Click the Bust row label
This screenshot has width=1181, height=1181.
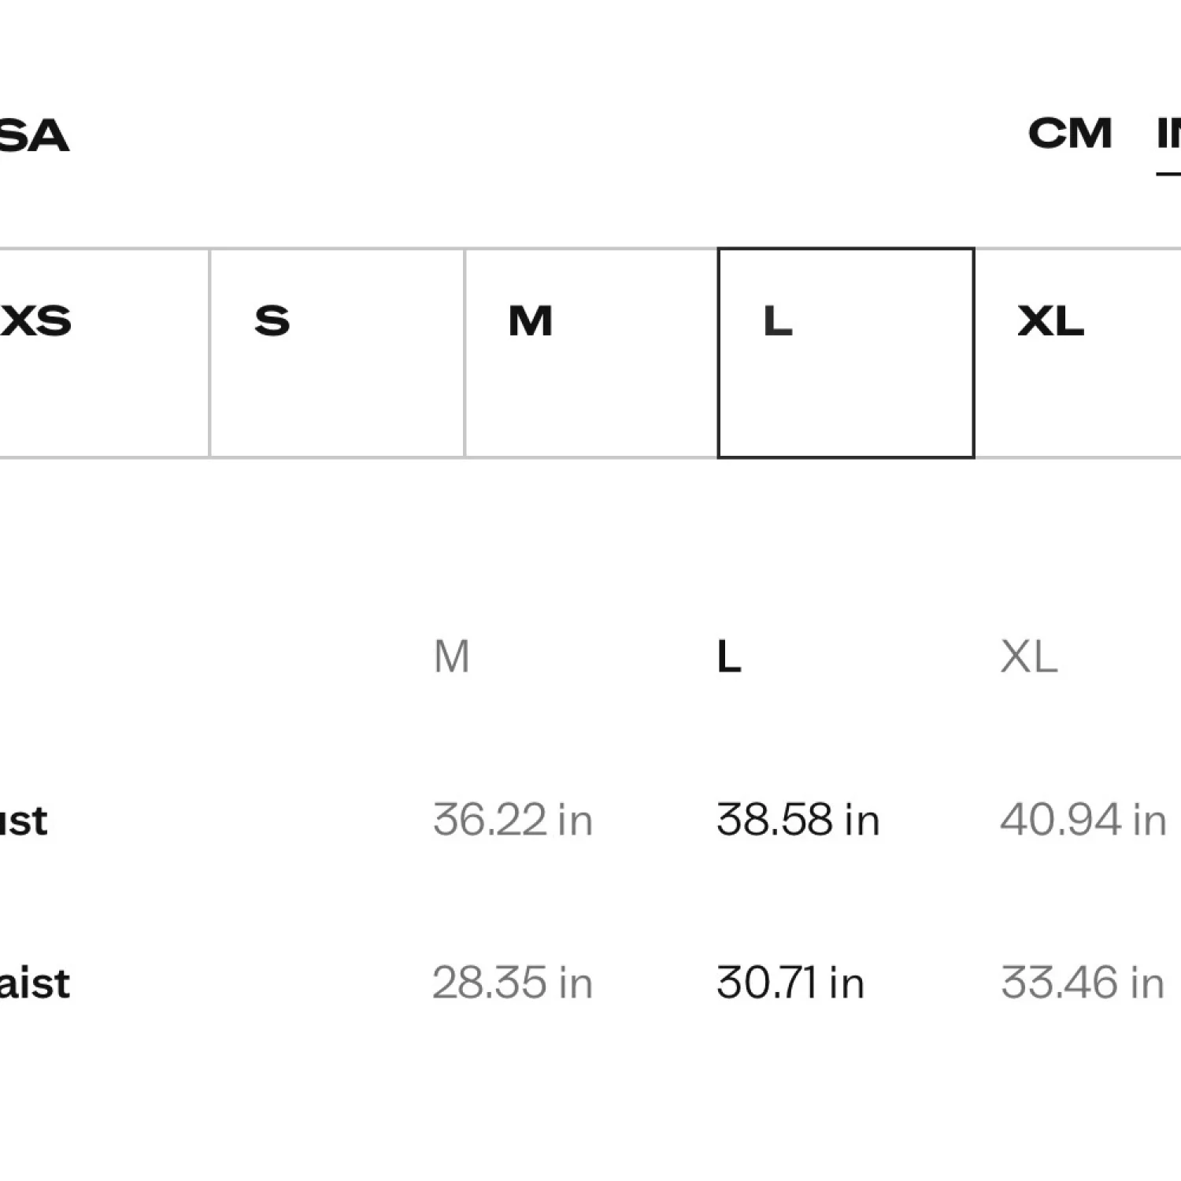pos(24,820)
